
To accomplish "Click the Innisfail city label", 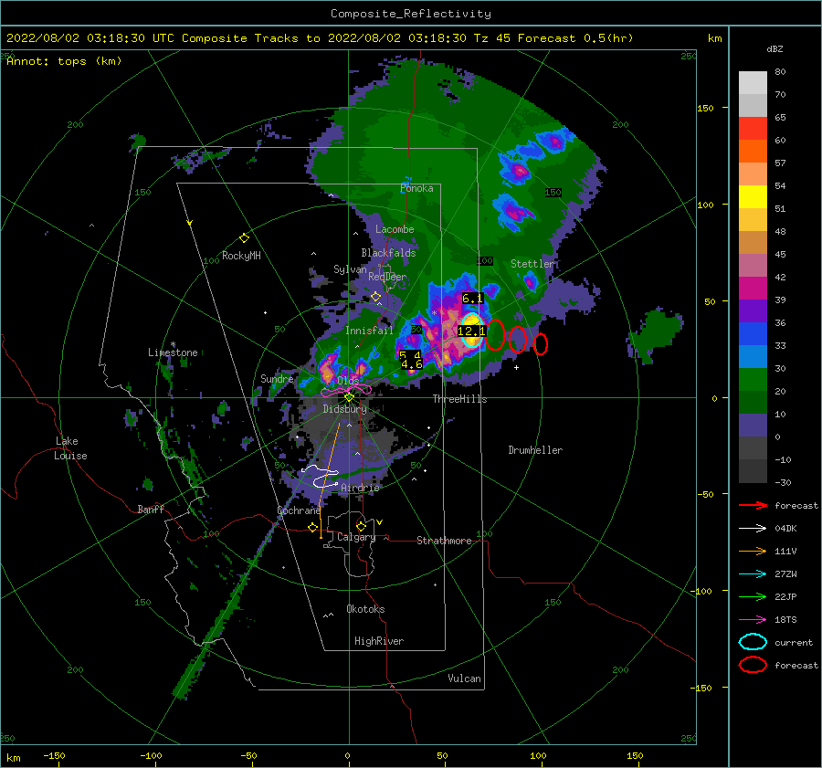I will pos(369,331).
